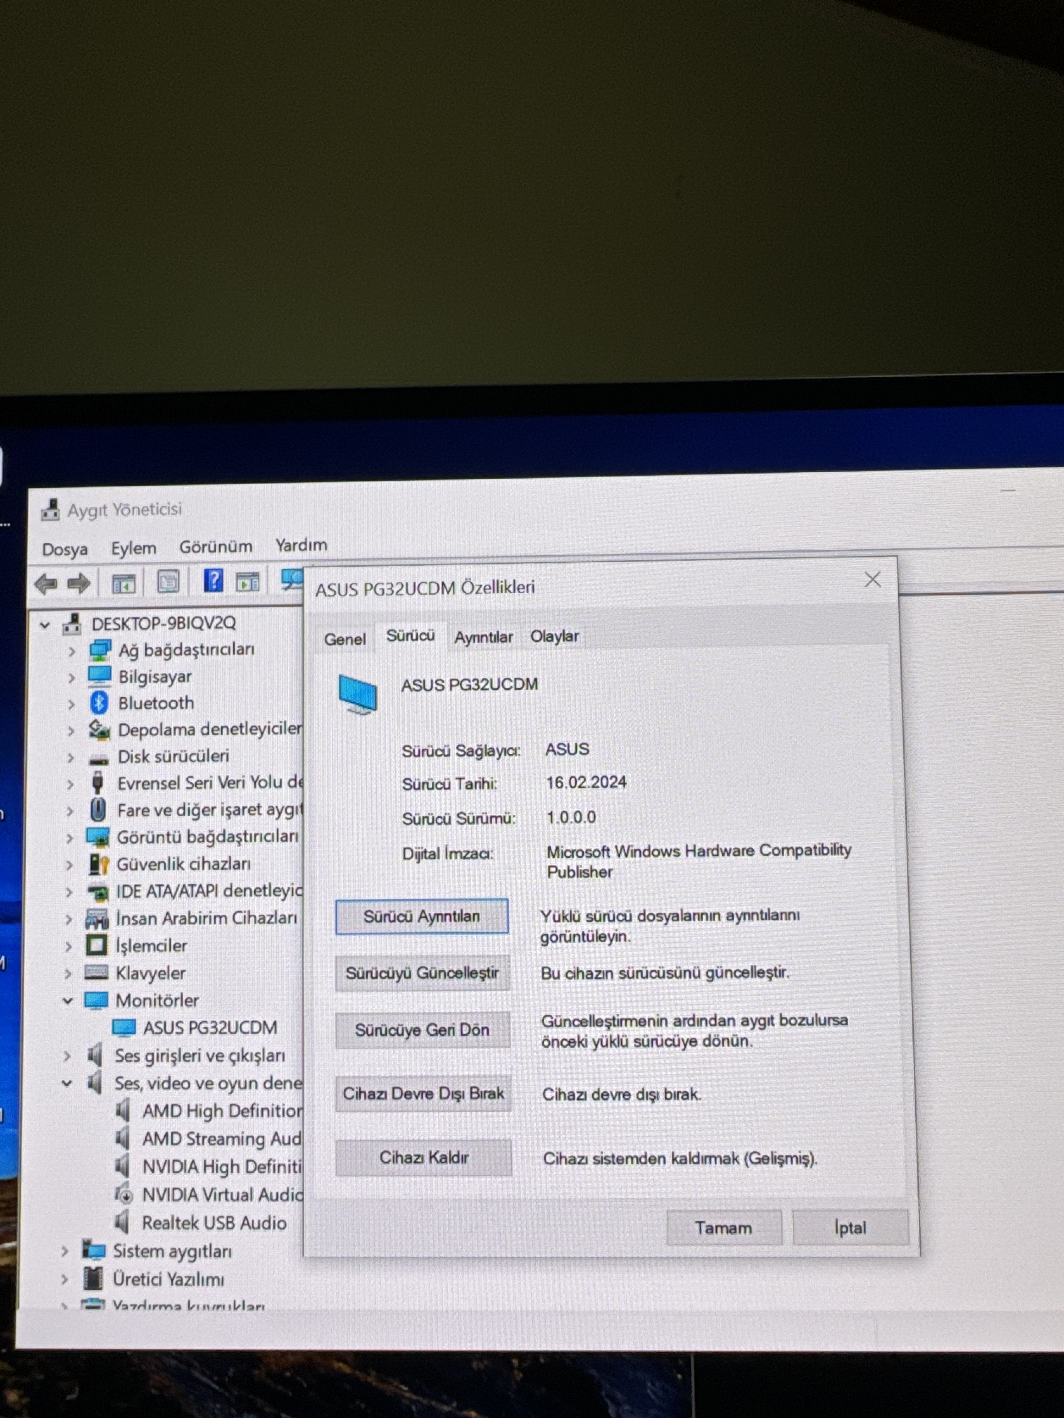The width and height of the screenshot is (1064, 1418).
Task: Expand the Disk sürücüleri node
Action: (x=71, y=758)
